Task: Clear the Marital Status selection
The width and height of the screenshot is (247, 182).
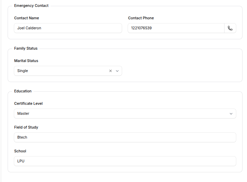Action: [110, 71]
